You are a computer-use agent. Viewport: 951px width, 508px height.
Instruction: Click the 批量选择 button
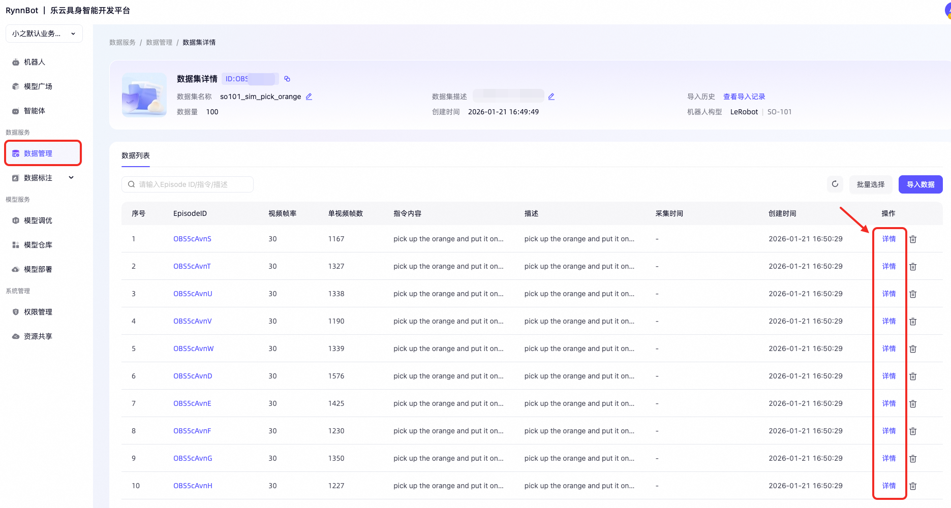[x=871, y=184]
